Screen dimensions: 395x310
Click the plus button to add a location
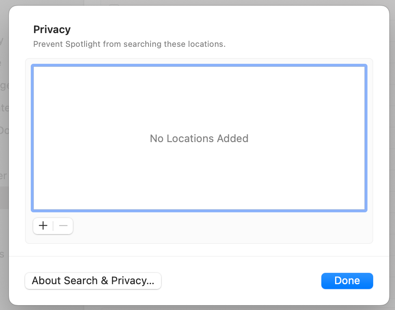[43, 226]
